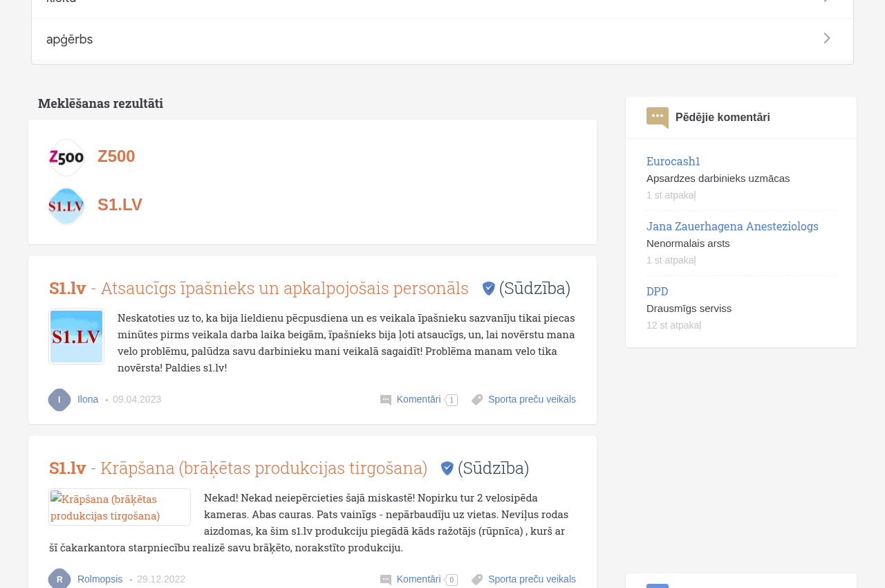Click the date 29.12.2022
This screenshot has width=885, height=588.
click(161, 579)
